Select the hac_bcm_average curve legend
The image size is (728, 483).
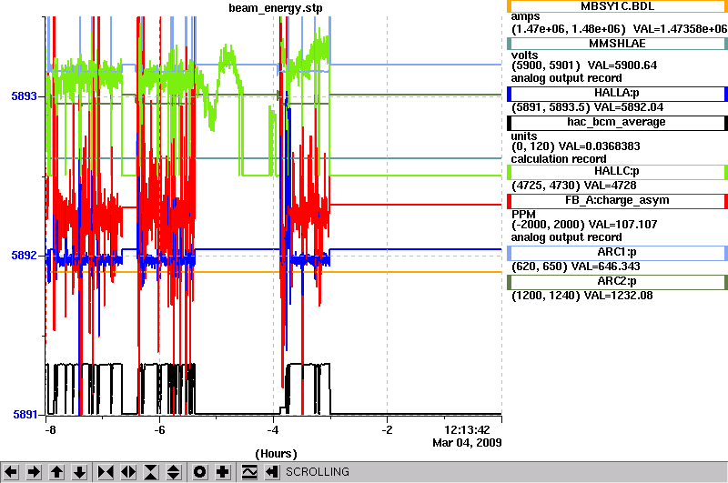coord(617,123)
